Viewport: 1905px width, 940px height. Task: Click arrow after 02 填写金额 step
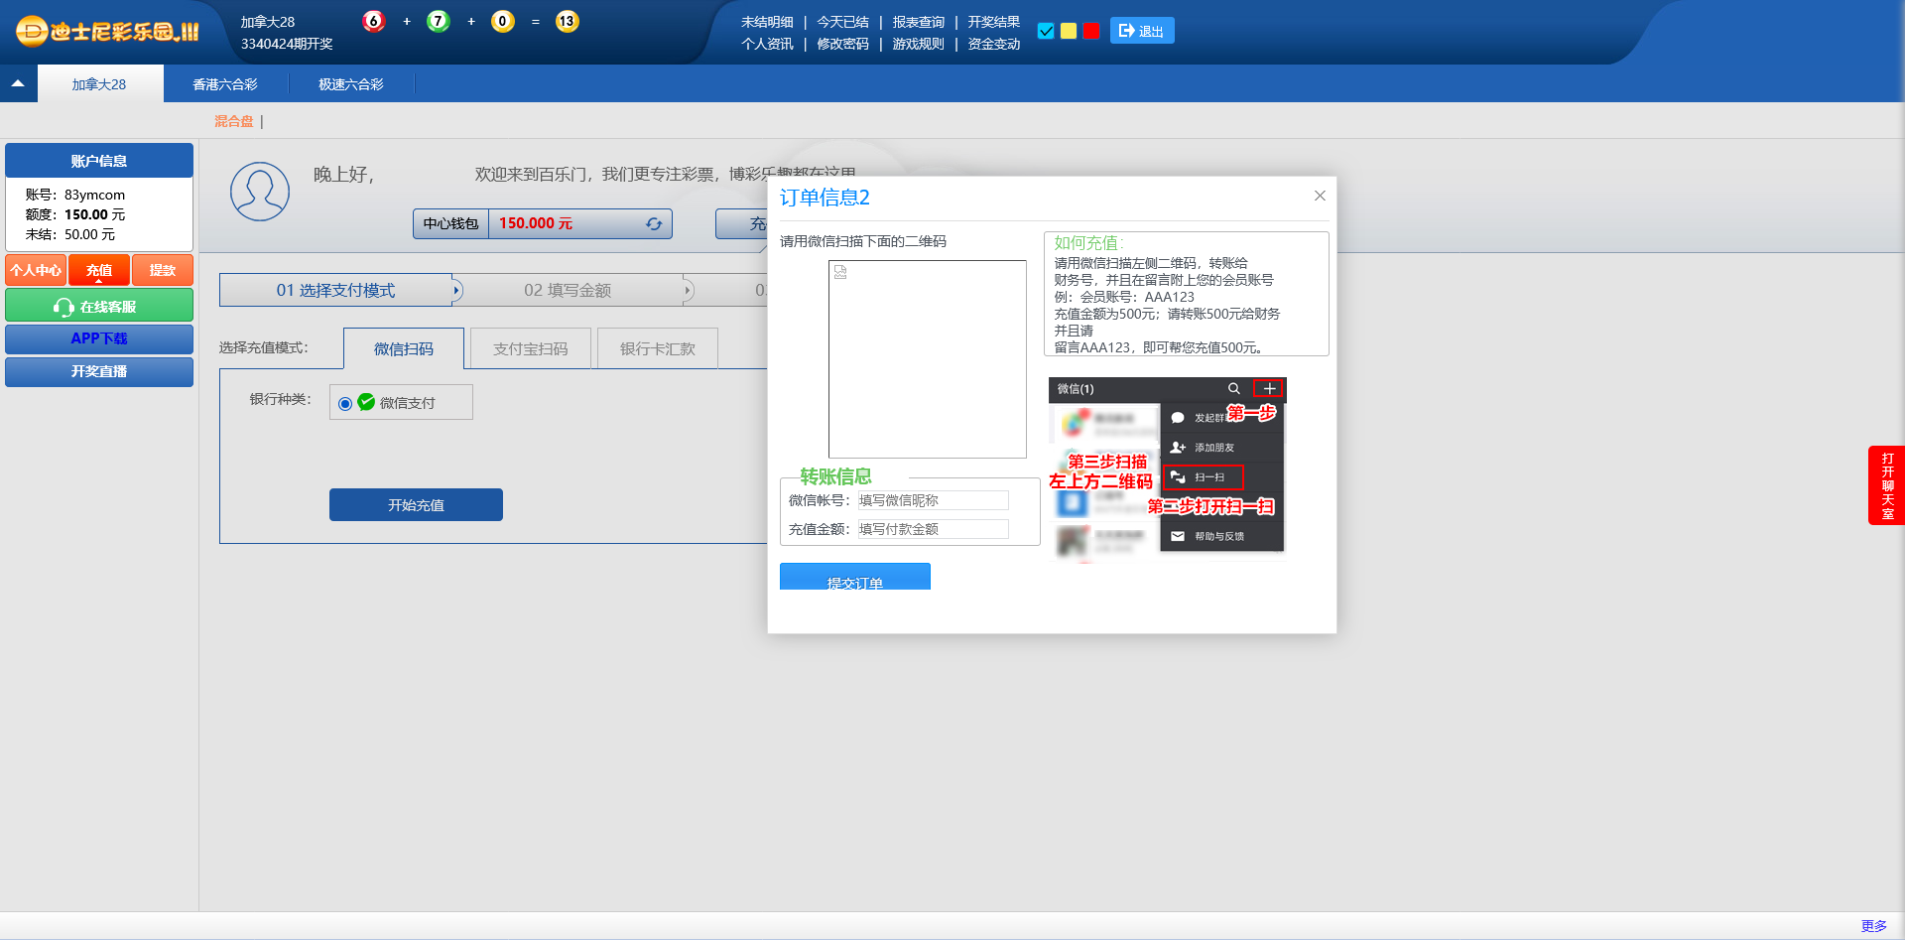pos(688,290)
